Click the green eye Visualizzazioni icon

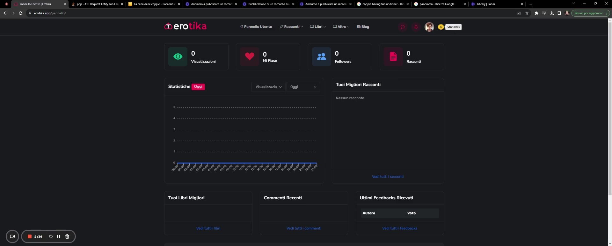pyautogui.click(x=178, y=57)
